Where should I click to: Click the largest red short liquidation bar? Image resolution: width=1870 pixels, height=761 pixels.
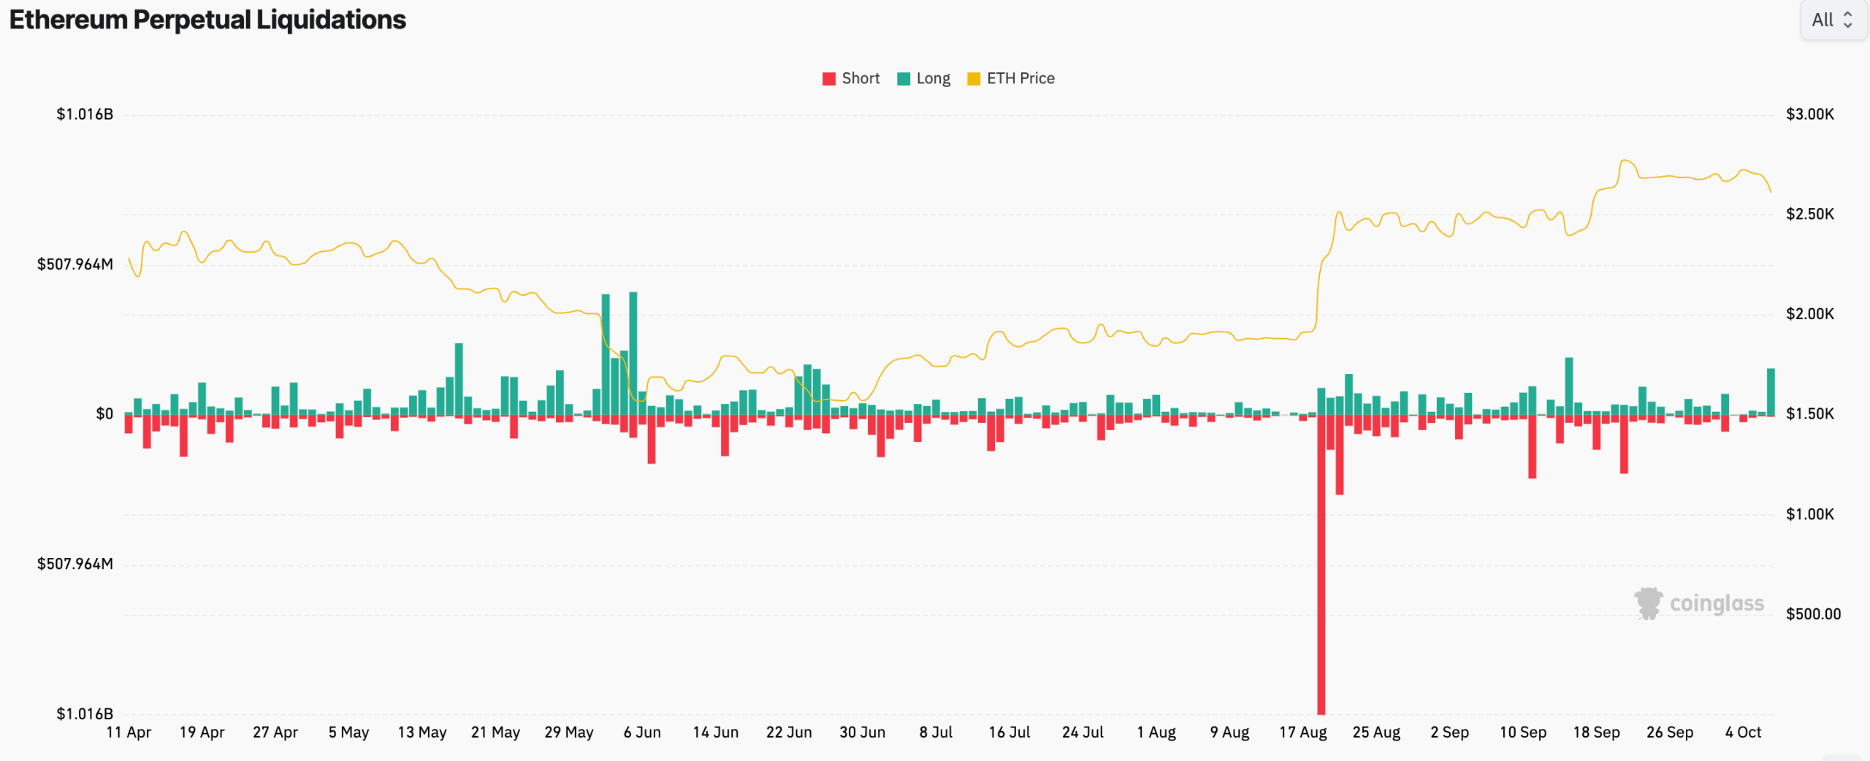point(1321,565)
